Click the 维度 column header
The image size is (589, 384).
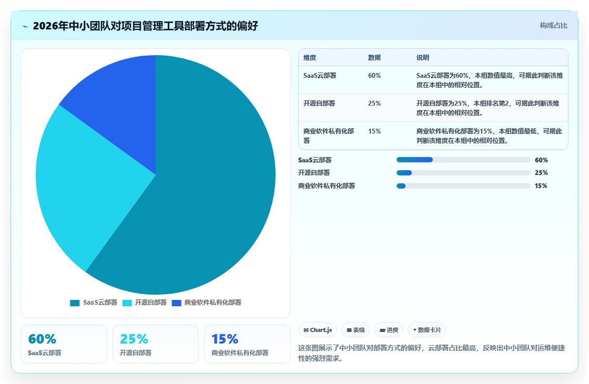[310, 57]
